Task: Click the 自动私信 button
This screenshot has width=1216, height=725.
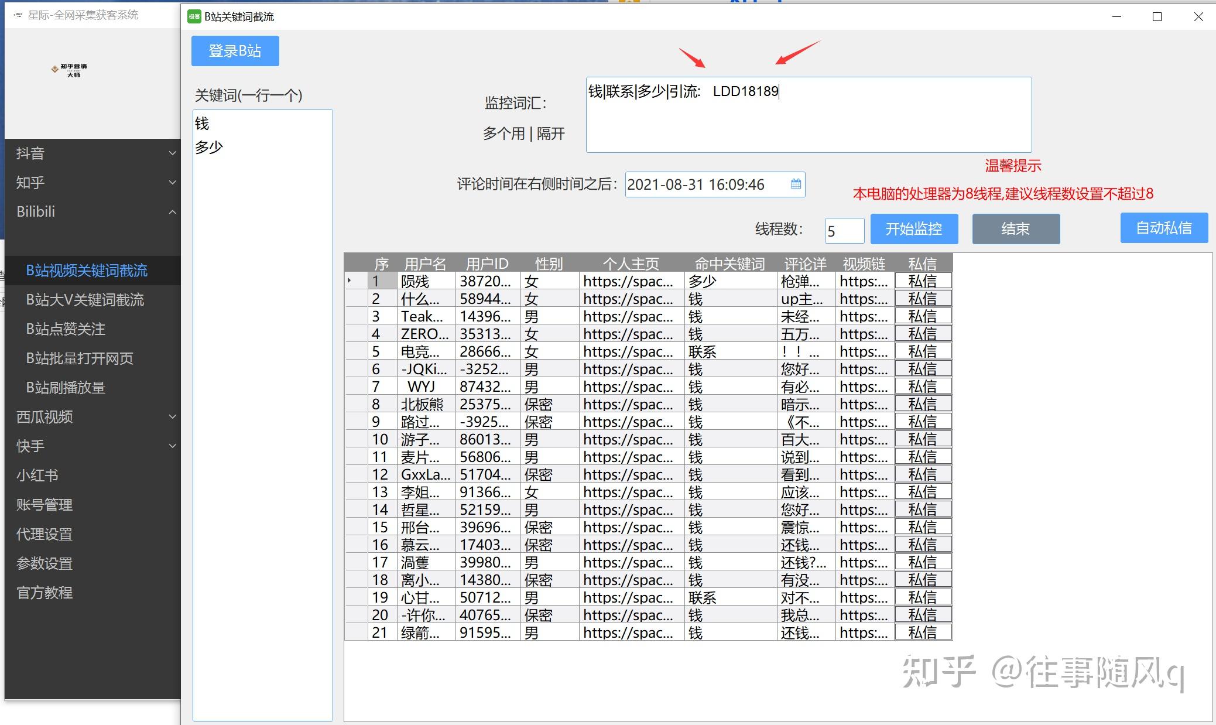Action: click(x=1163, y=228)
